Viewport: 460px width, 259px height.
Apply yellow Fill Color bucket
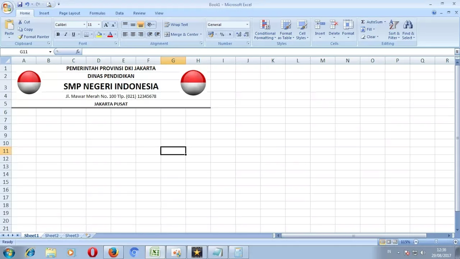[x=99, y=35]
